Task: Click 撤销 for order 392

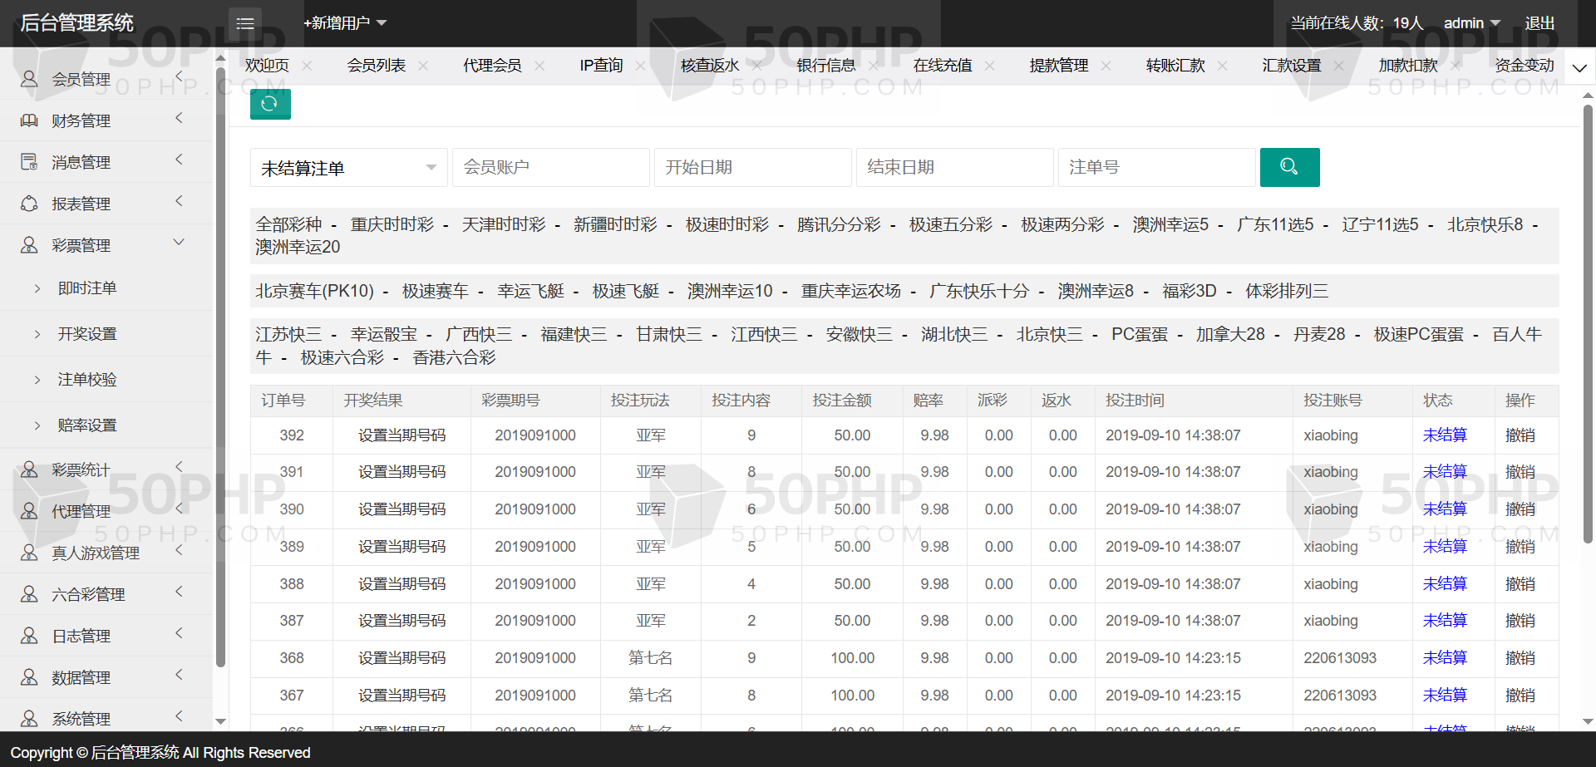Action: 1520,435
